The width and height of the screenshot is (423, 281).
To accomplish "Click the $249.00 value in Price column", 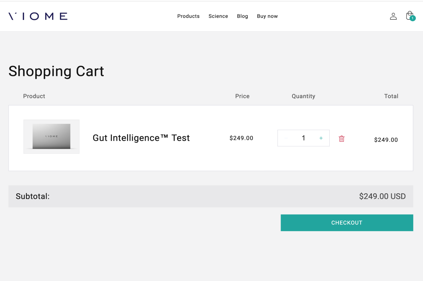I will click(241, 138).
